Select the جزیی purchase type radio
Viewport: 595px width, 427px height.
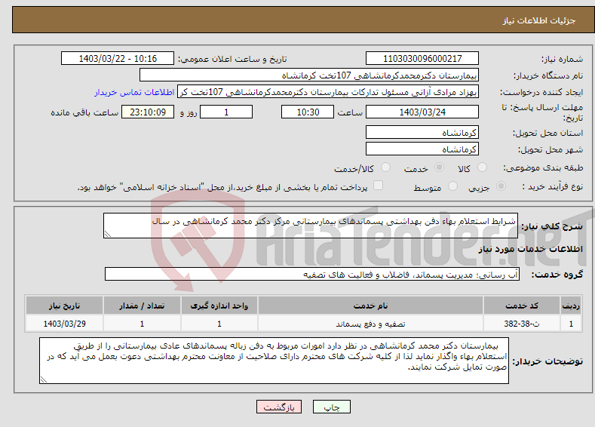point(501,186)
